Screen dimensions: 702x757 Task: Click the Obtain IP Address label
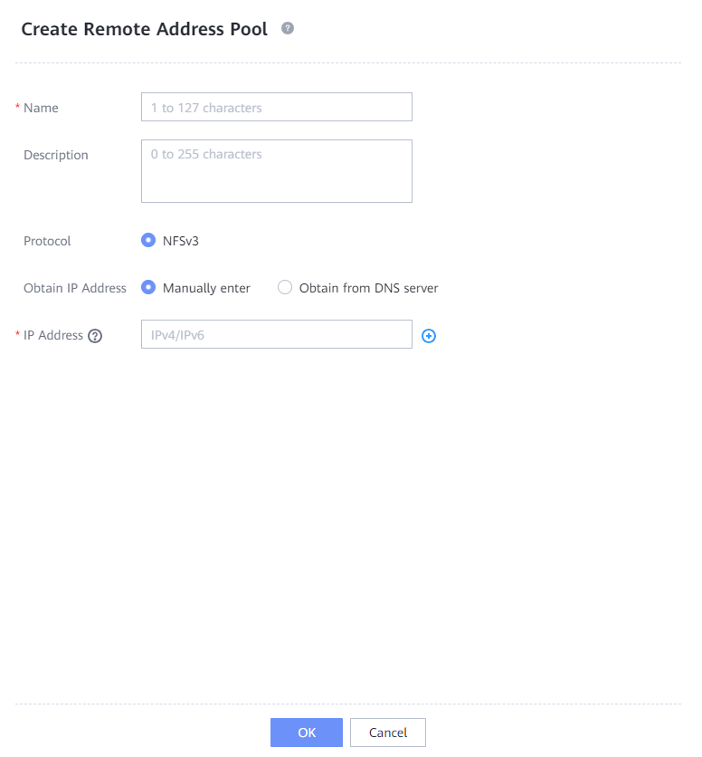(75, 288)
